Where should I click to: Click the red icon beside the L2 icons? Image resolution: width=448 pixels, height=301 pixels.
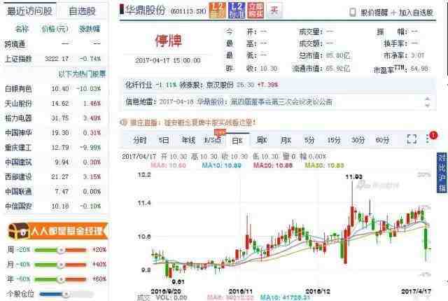(x=255, y=10)
